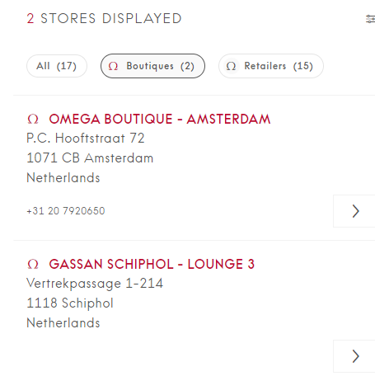375x376 pixels.
Task: Click the Vertrekpassage 1-214 address line
Action: coord(95,284)
